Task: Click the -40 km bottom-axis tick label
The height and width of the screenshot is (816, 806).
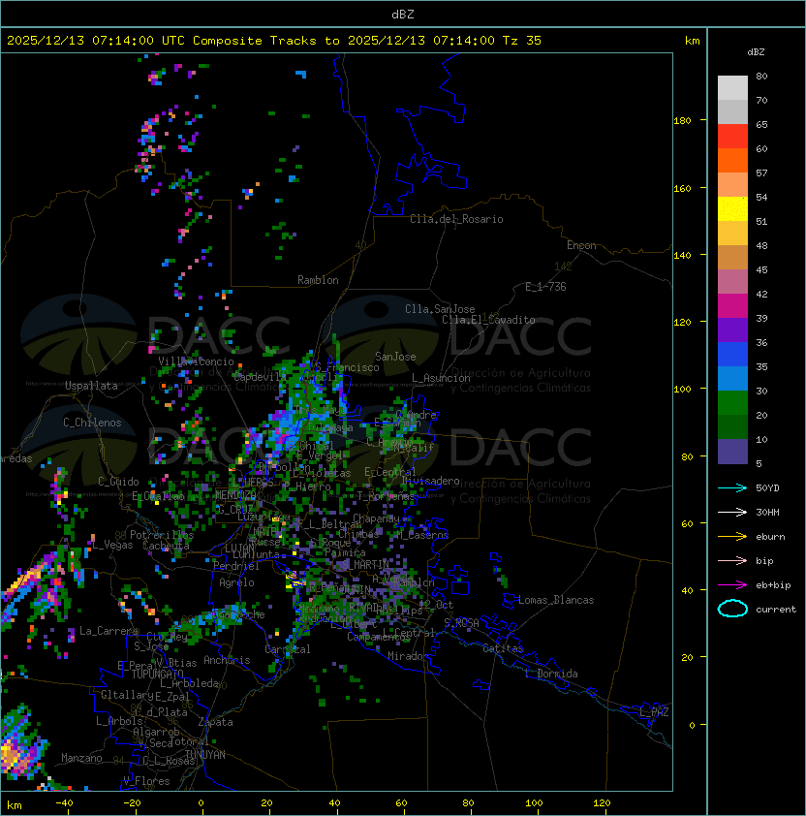Action: coord(64,803)
